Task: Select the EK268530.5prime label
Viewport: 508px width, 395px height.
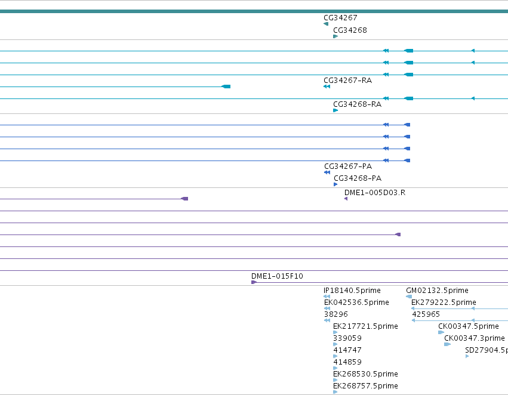Action: pyautogui.click(x=365, y=374)
